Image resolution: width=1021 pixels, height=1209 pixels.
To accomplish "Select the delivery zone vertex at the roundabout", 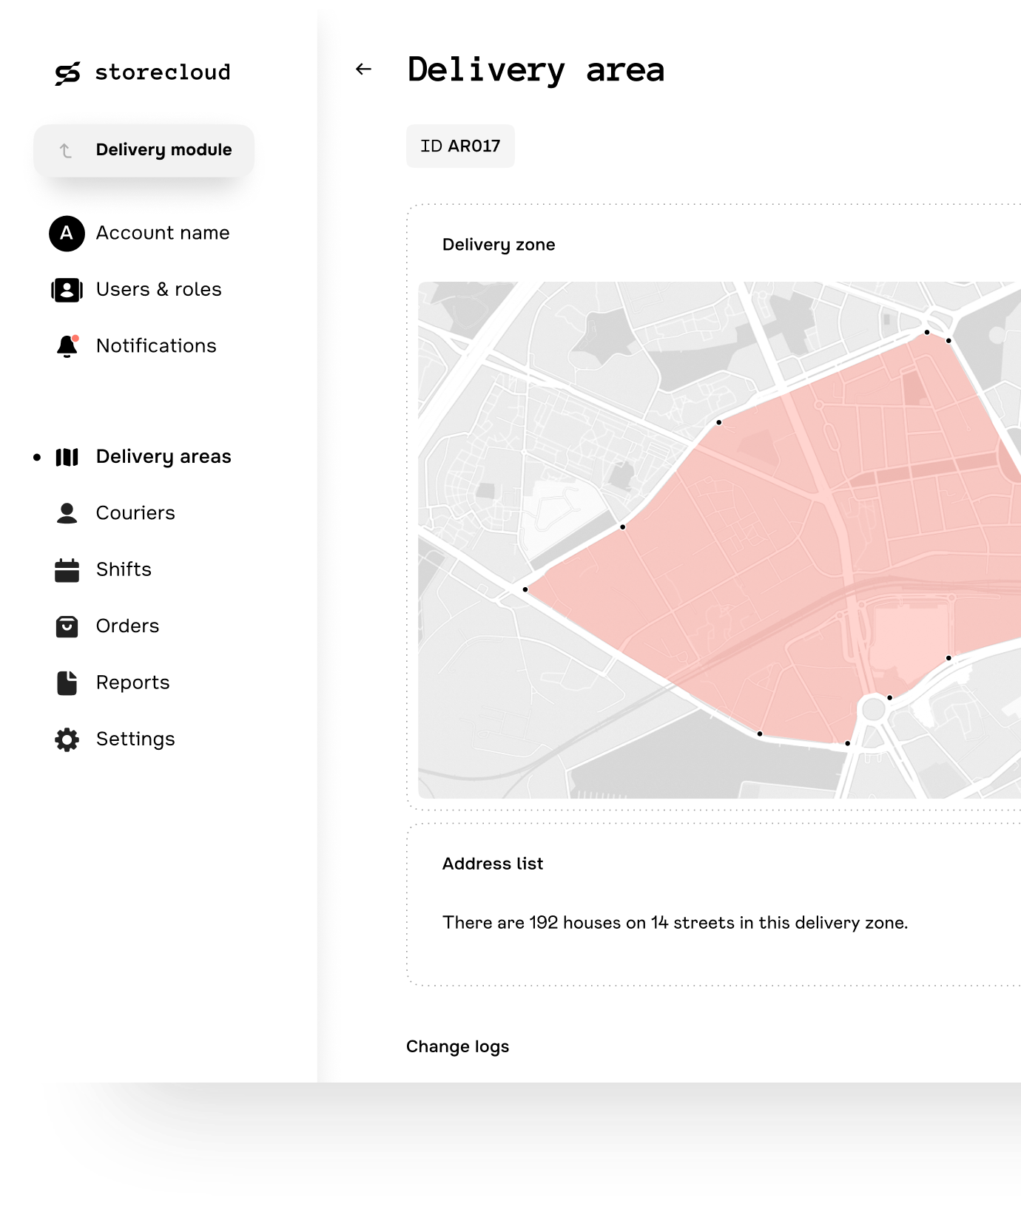I will pos(889,697).
